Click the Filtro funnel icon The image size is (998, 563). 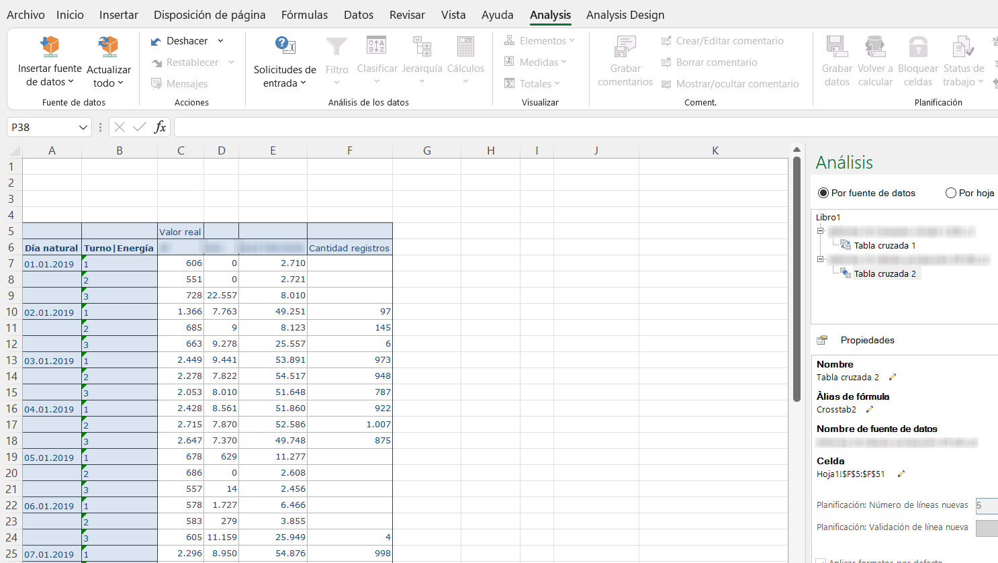pos(336,46)
